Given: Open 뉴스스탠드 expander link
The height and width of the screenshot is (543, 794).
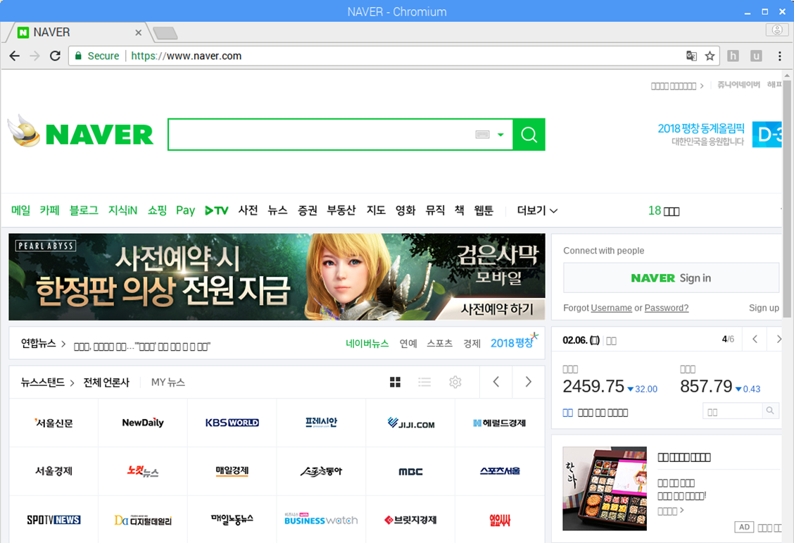Looking at the screenshot, I should 48,382.
